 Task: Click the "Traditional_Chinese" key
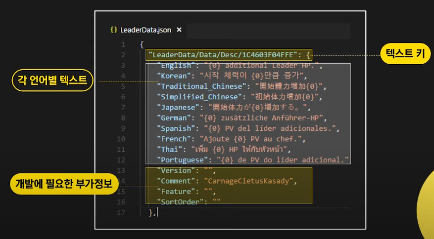(202, 86)
